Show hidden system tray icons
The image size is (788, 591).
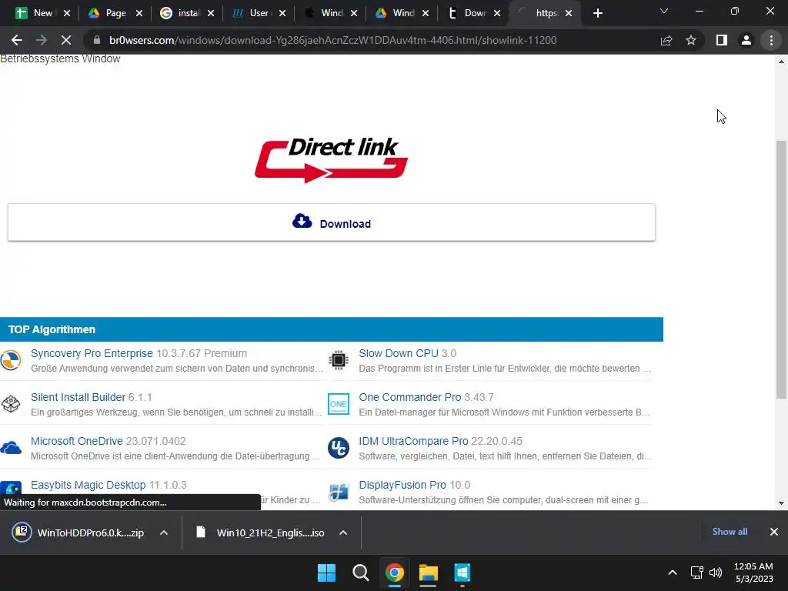tap(673, 573)
